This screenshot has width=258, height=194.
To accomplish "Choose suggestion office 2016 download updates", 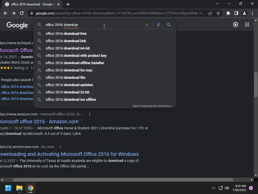I will [x=105, y=85].
